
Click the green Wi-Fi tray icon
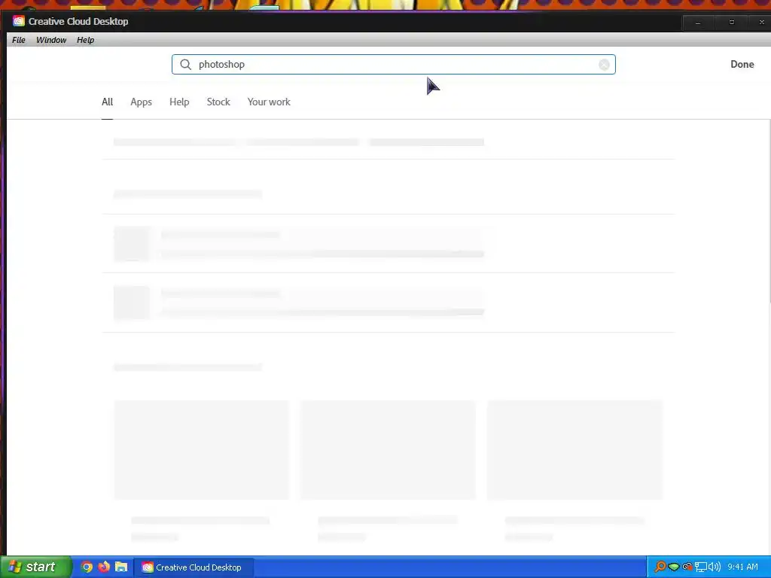pos(674,567)
